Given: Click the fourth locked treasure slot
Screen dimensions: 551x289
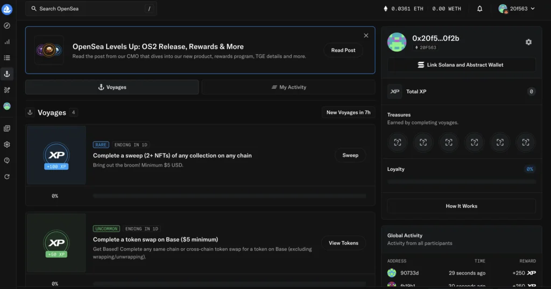Looking at the screenshot, I should pyautogui.click(x=475, y=142).
